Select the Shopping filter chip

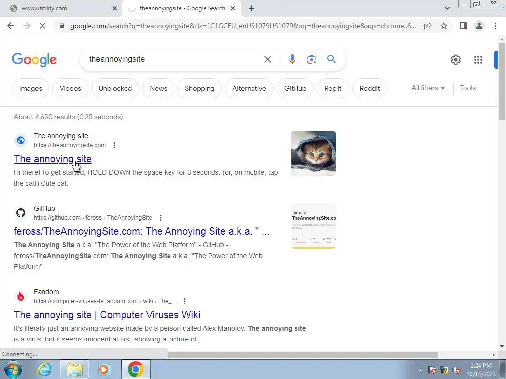[200, 88]
